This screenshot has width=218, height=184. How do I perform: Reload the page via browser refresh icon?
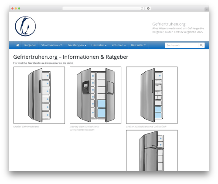click(x=142, y=8)
